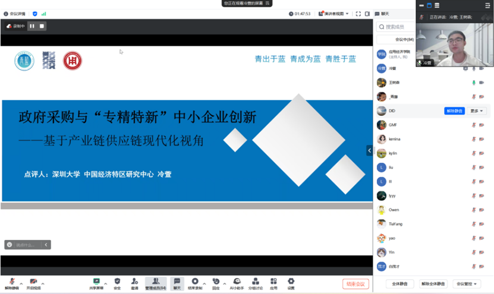Toggle camera for TiaYang
The width and height of the screenshot is (494, 294).
click(482, 224)
